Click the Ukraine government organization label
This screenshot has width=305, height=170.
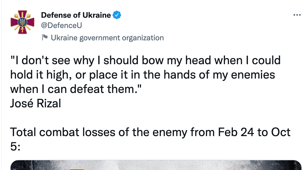click(107, 38)
